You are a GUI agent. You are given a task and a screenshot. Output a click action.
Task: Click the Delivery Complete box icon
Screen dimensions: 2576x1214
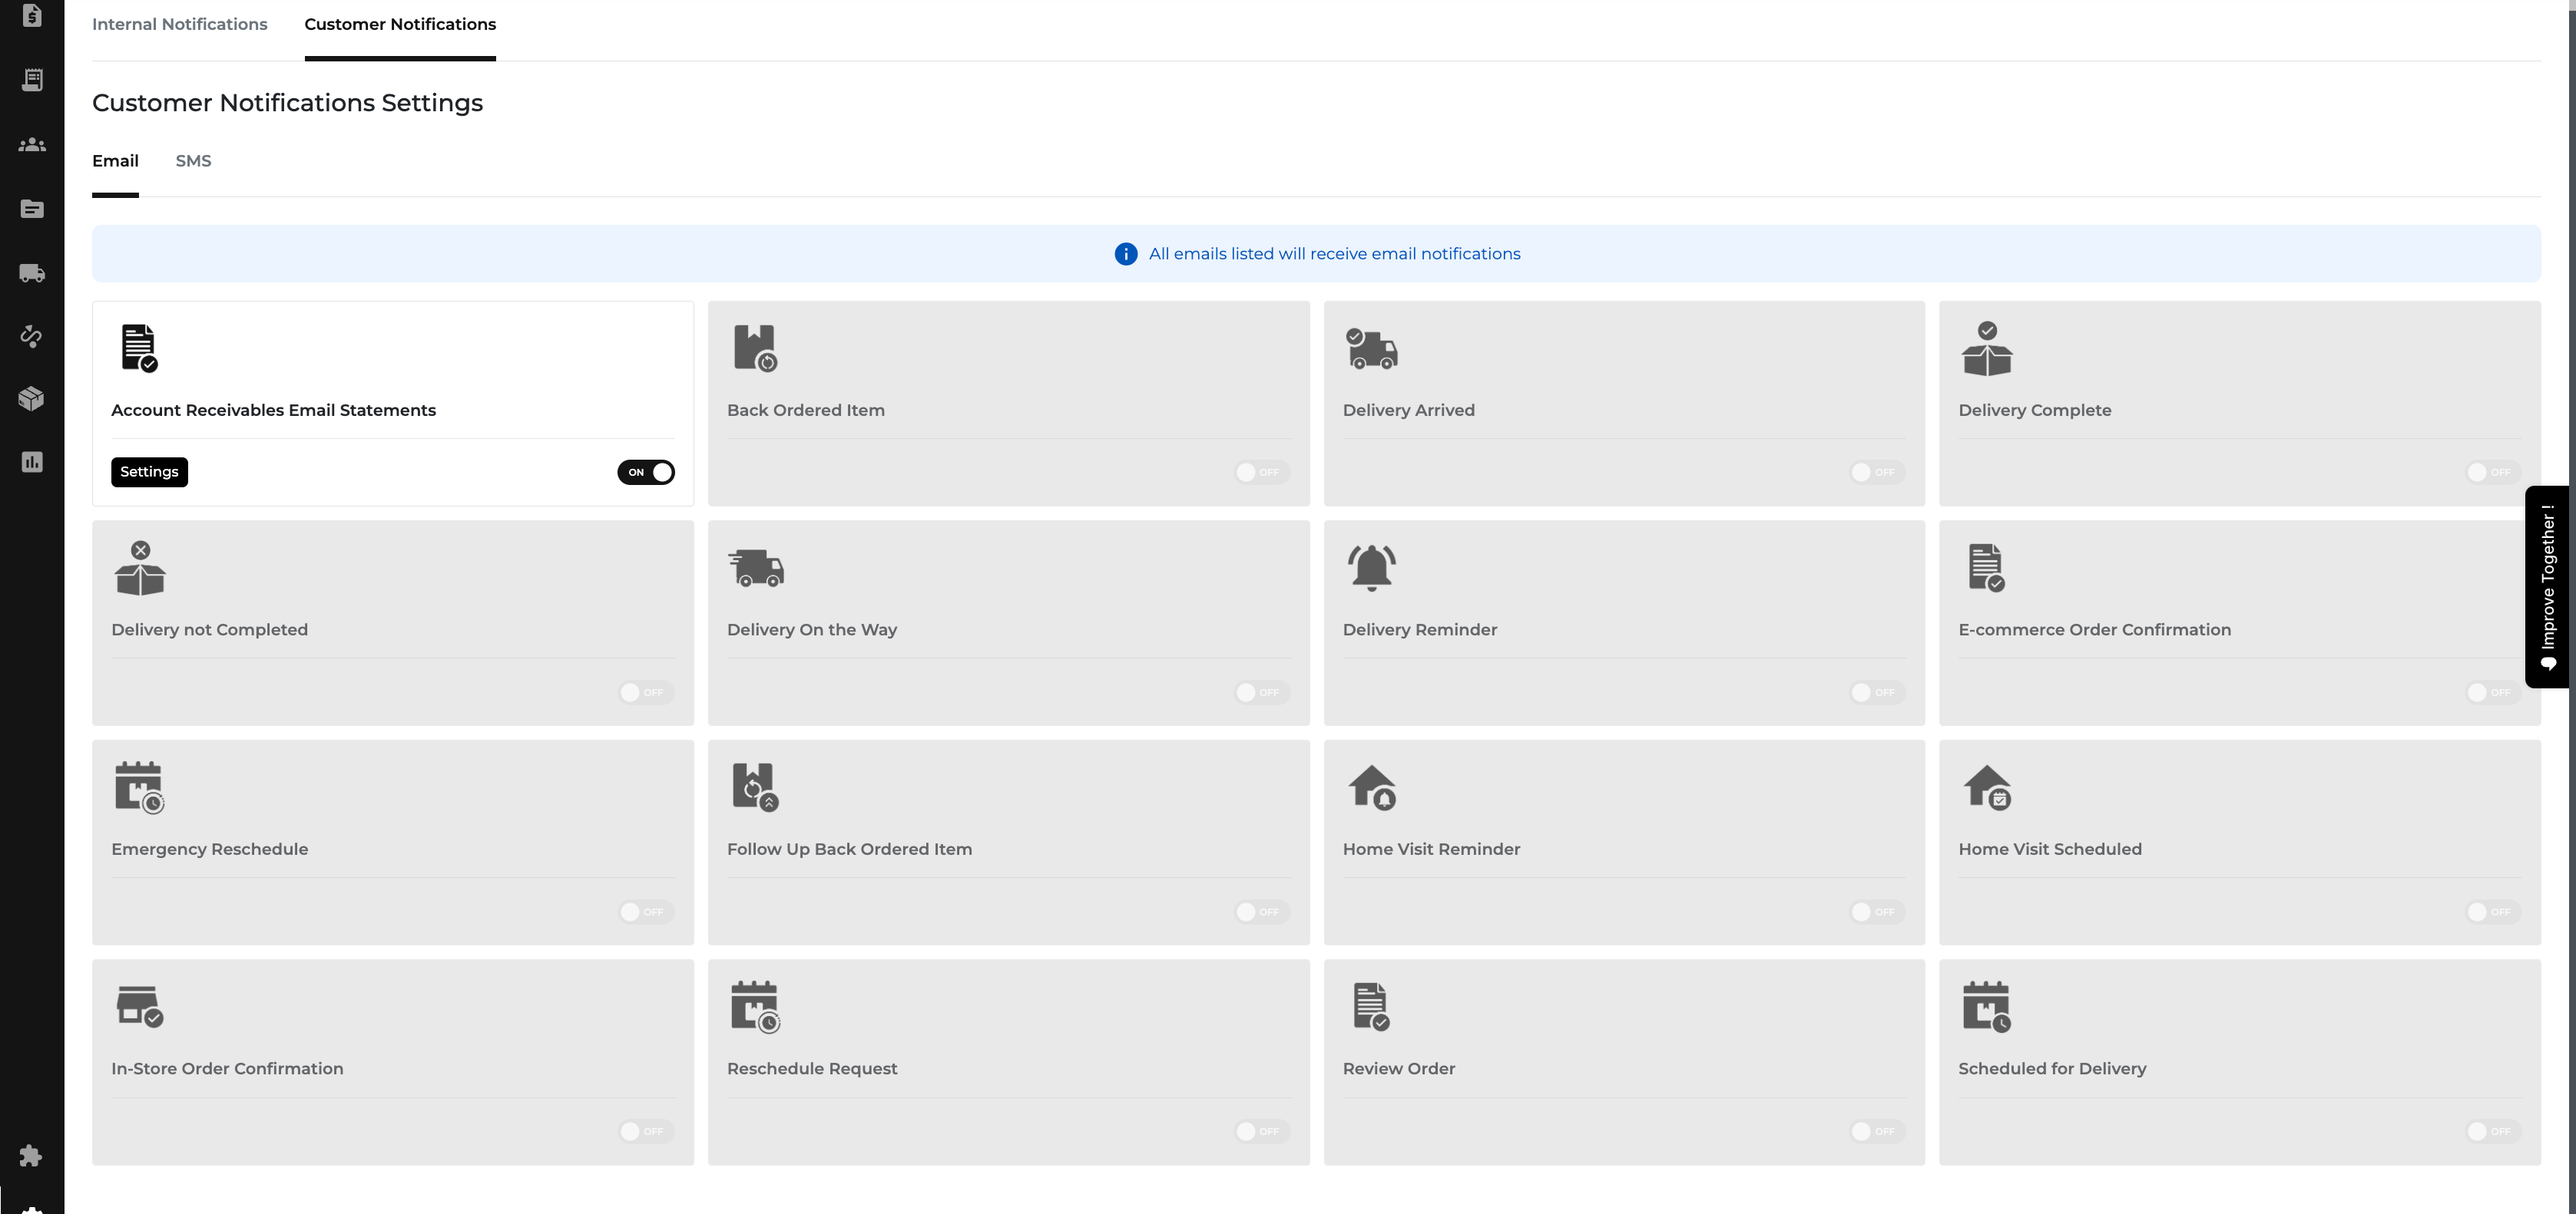pyautogui.click(x=1986, y=348)
